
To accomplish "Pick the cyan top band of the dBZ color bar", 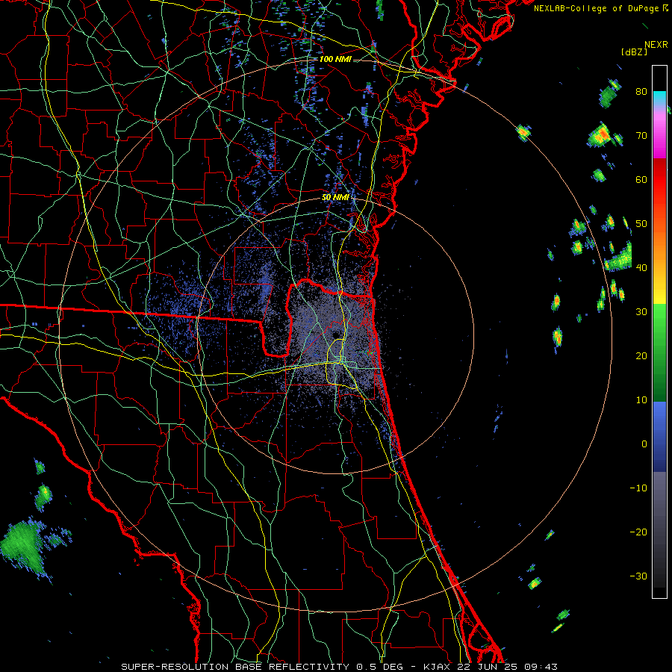I will (x=659, y=98).
